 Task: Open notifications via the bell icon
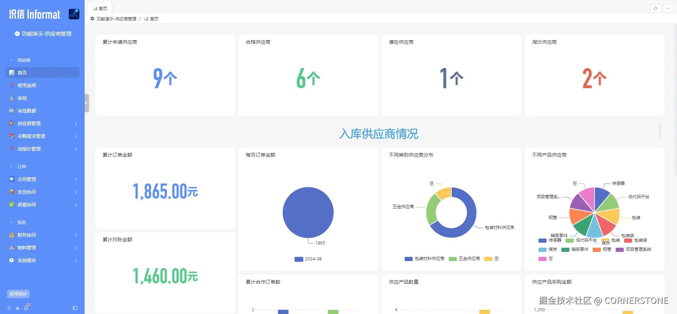point(26,308)
